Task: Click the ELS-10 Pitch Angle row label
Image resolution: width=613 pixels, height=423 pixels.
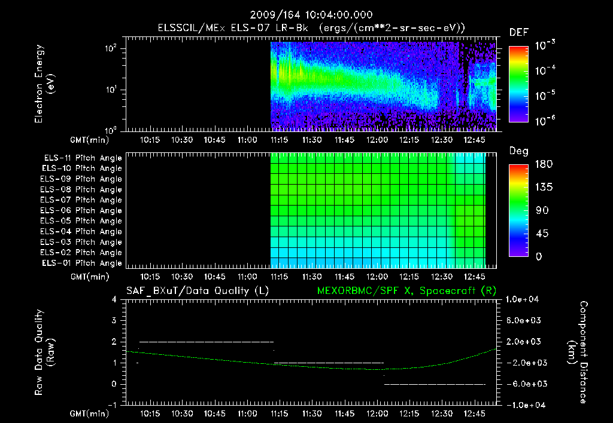Action: click(82, 168)
